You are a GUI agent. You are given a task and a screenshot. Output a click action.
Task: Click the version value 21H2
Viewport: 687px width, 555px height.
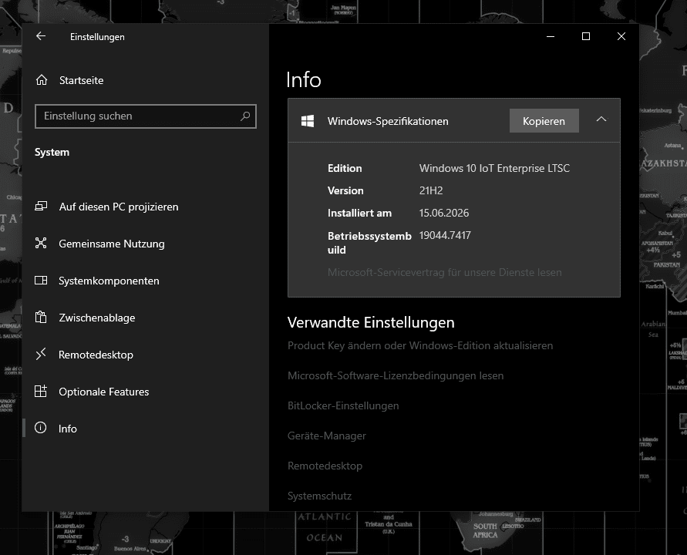(x=431, y=190)
